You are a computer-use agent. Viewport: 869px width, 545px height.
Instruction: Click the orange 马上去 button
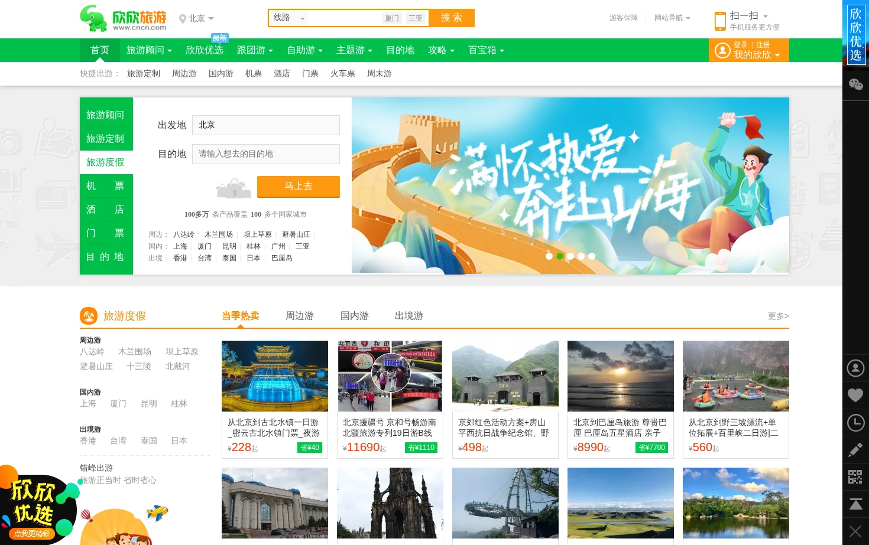click(x=299, y=186)
